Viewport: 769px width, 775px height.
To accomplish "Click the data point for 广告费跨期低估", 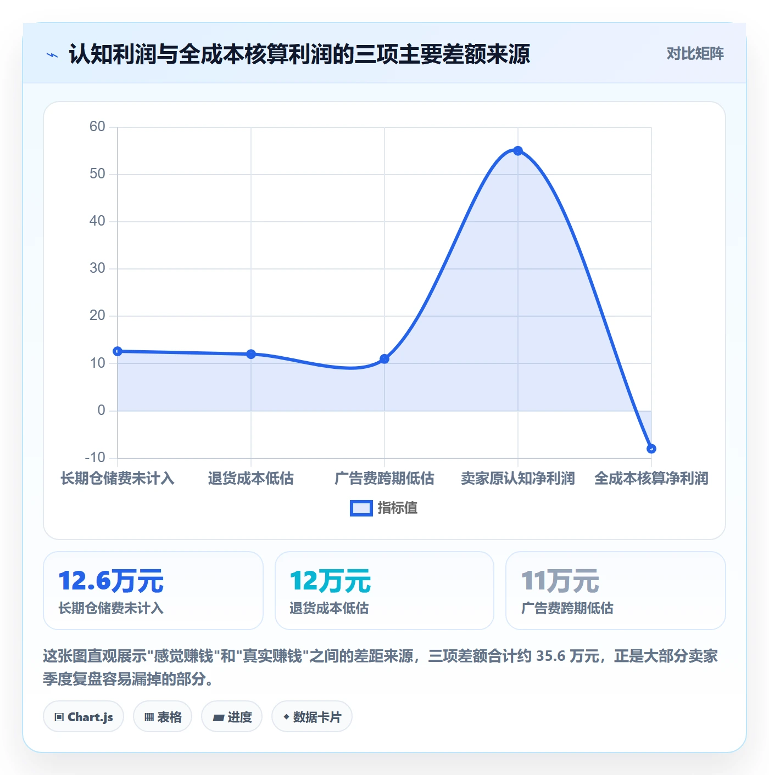I will [x=384, y=359].
